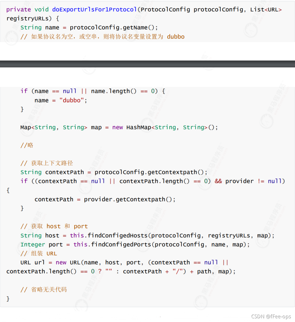This screenshot has width=295, height=322.
Task: Click the "Integer port" declaration
Action: (x=42, y=245)
